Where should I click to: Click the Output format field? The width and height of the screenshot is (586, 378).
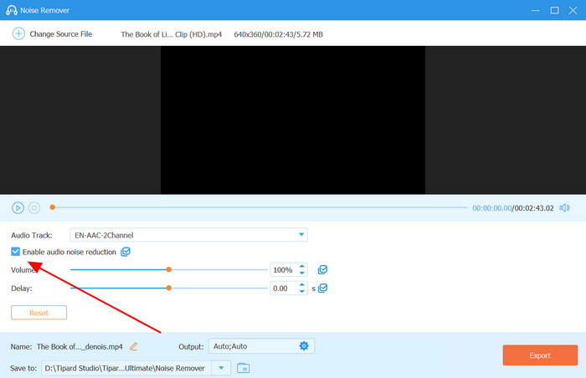point(251,346)
